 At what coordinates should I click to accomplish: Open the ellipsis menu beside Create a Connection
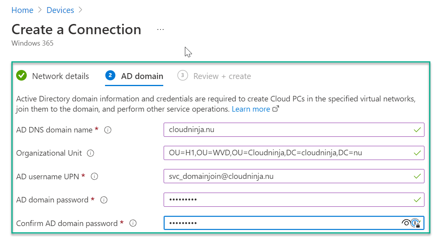click(x=160, y=29)
